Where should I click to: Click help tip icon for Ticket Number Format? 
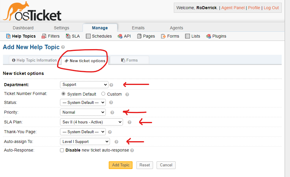point(127,94)
